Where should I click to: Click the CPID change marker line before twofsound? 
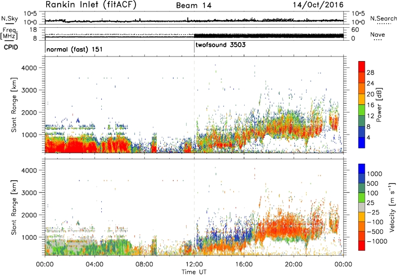pos(194,47)
